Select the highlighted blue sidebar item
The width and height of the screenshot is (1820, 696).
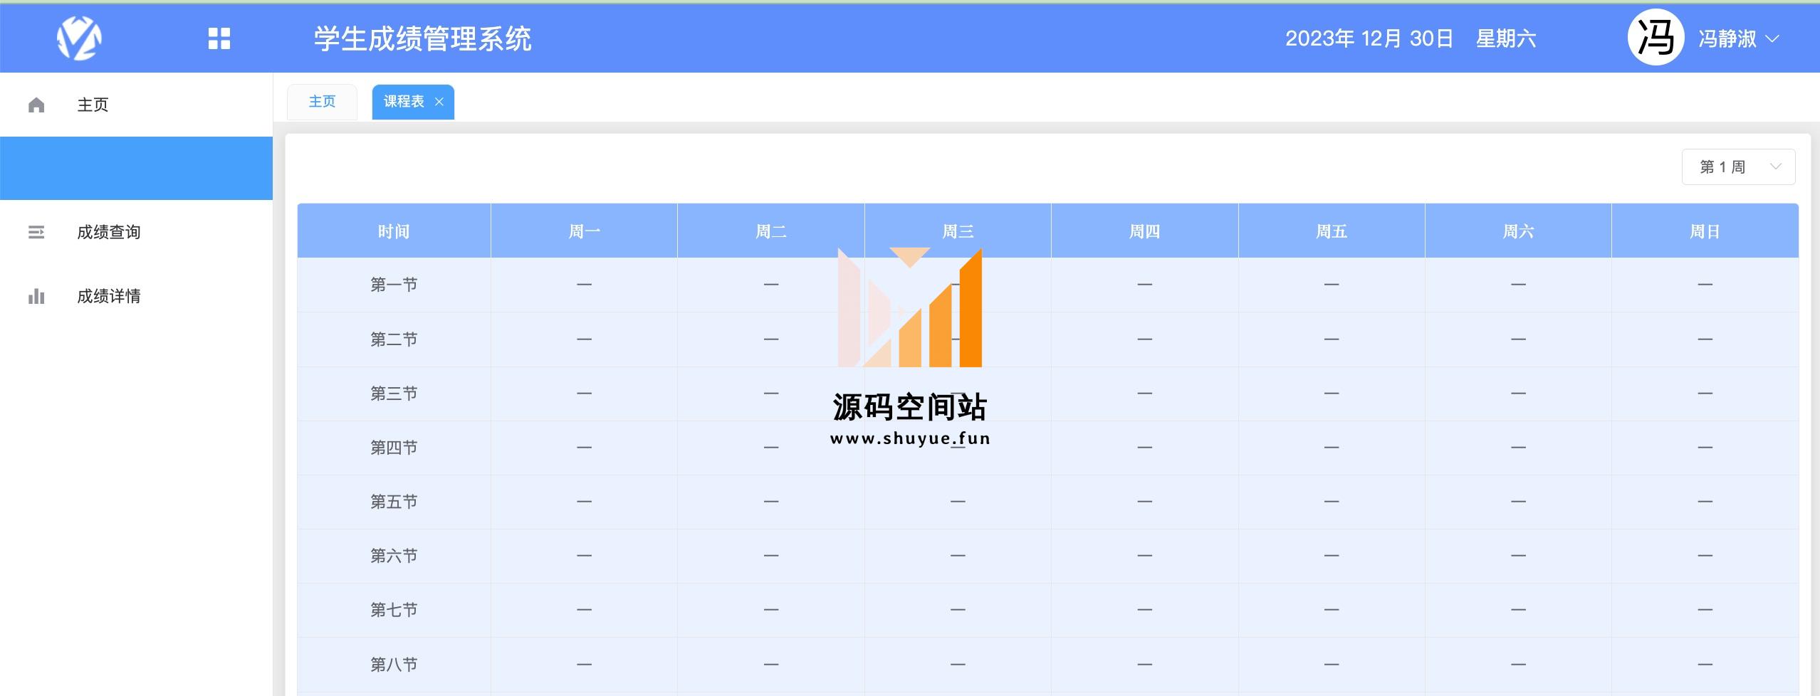click(136, 168)
